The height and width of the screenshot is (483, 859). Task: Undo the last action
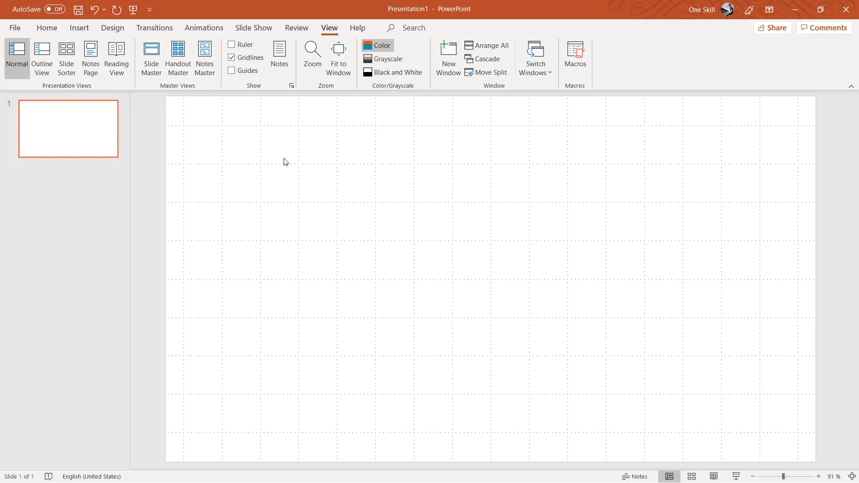click(94, 9)
